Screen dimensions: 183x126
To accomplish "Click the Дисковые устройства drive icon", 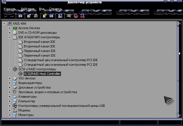I will click(x=15, y=87).
